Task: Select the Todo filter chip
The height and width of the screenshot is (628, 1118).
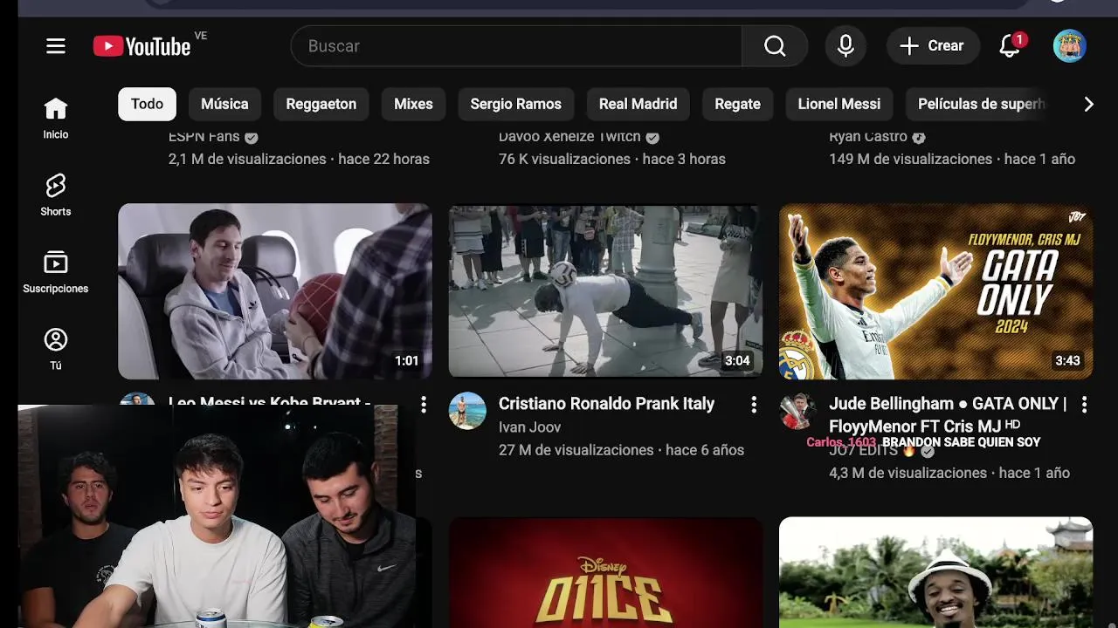Action: [x=147, y=104]
